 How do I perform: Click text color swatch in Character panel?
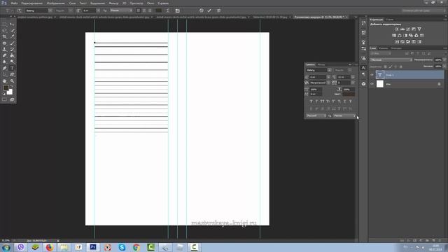point(349,94)
